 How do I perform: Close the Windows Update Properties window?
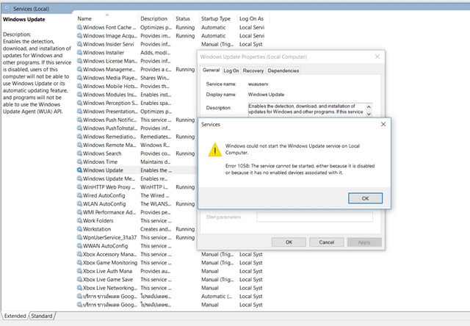[x=377, y=57]
